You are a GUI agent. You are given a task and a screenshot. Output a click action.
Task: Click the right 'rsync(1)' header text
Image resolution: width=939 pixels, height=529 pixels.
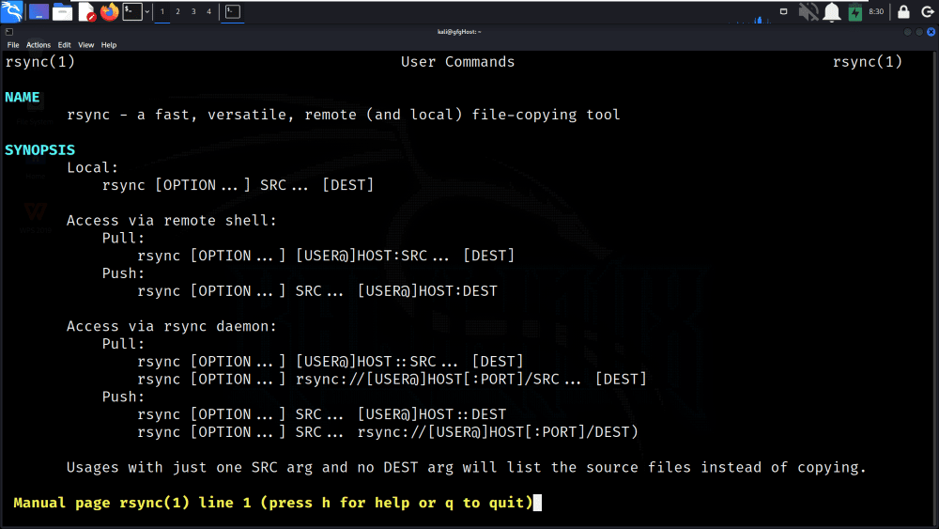tap(867, 62)
